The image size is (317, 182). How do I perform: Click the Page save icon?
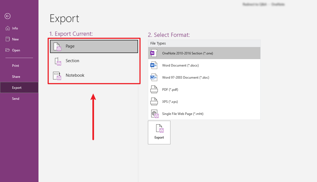click(57, 46)
